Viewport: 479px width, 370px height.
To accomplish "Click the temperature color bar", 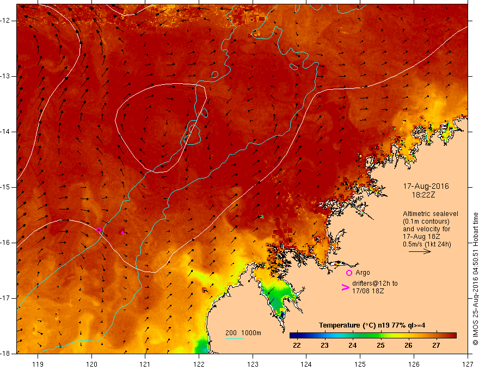I will coord(373,336).
